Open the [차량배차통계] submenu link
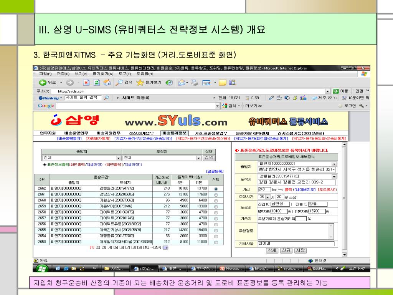The height and width of the screenshot is (295, 393). coord(98,138)
